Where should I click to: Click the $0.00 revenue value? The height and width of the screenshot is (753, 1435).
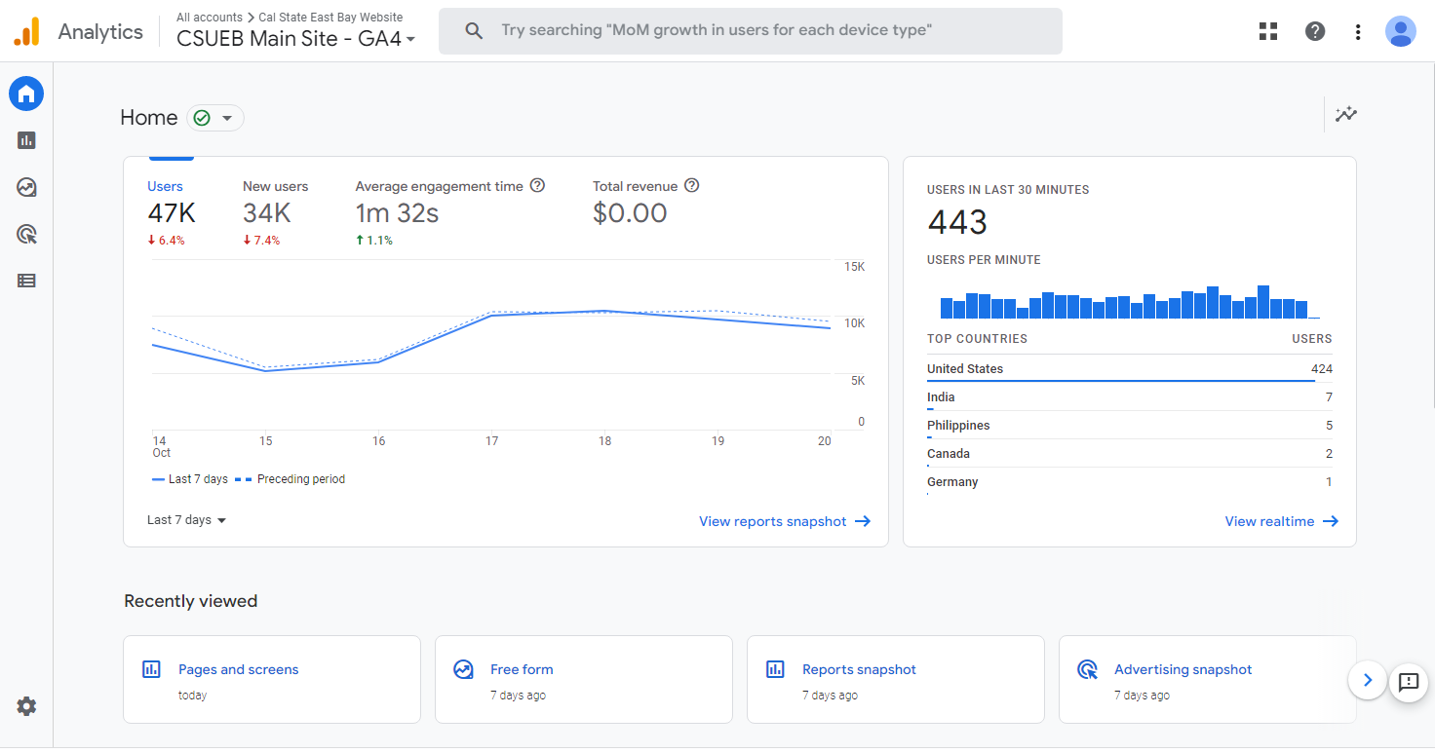(x=630, y=213)
